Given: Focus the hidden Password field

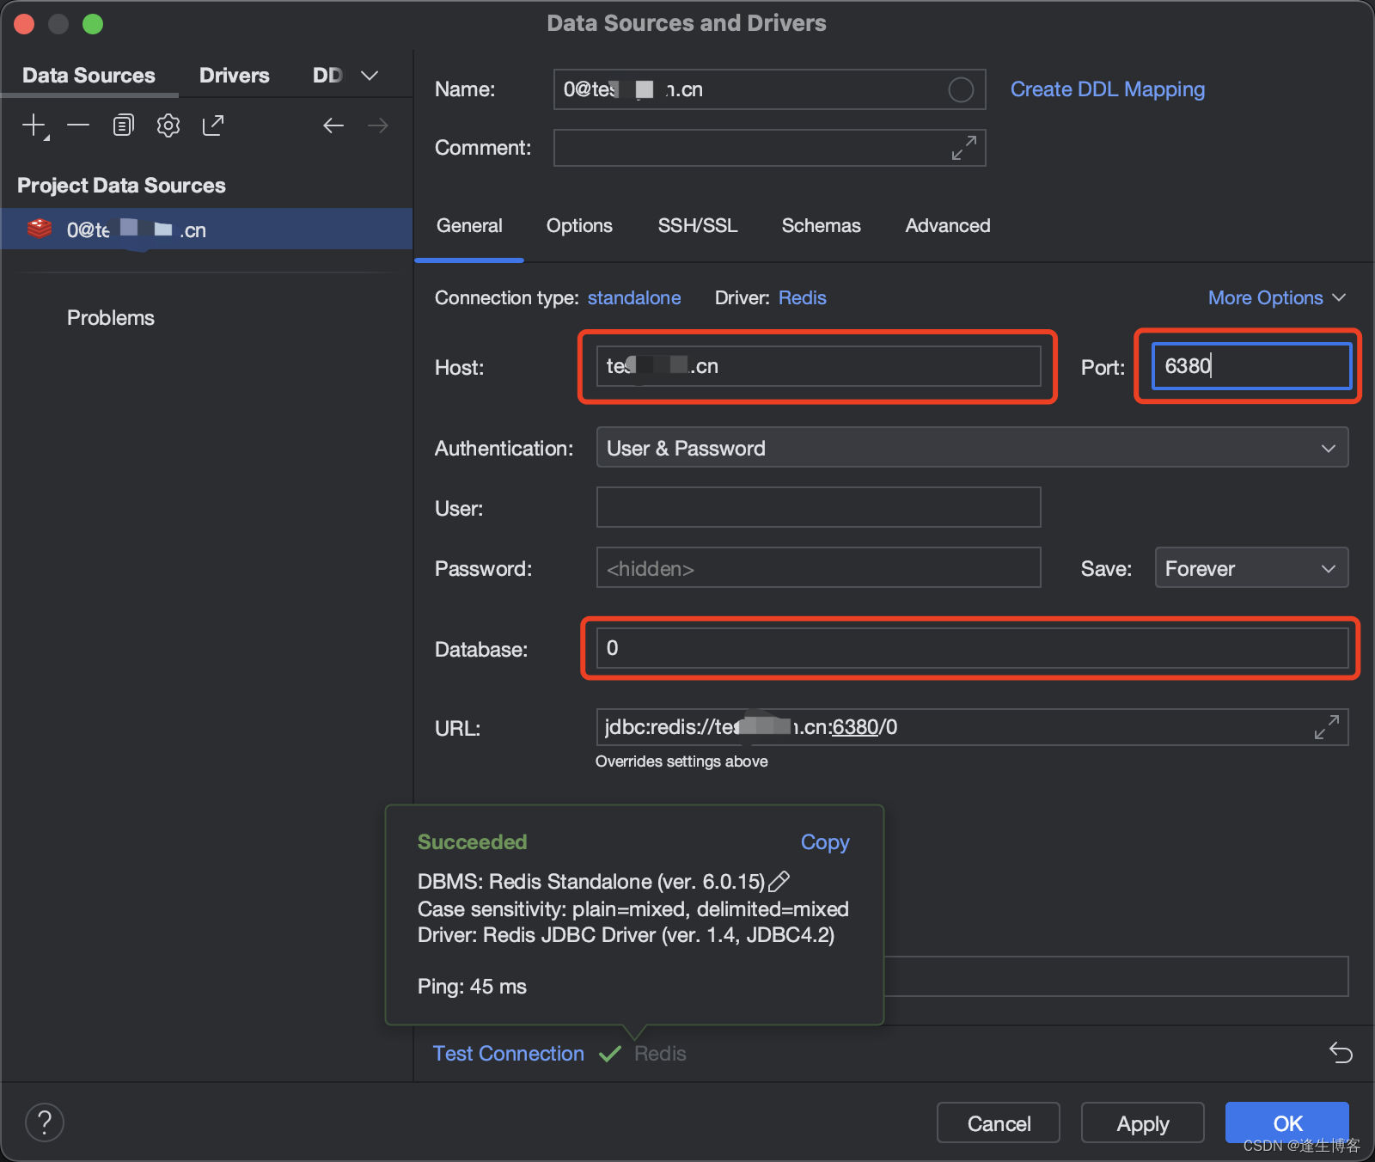Looking at the screenshot, I should click(x=819, y=568).
